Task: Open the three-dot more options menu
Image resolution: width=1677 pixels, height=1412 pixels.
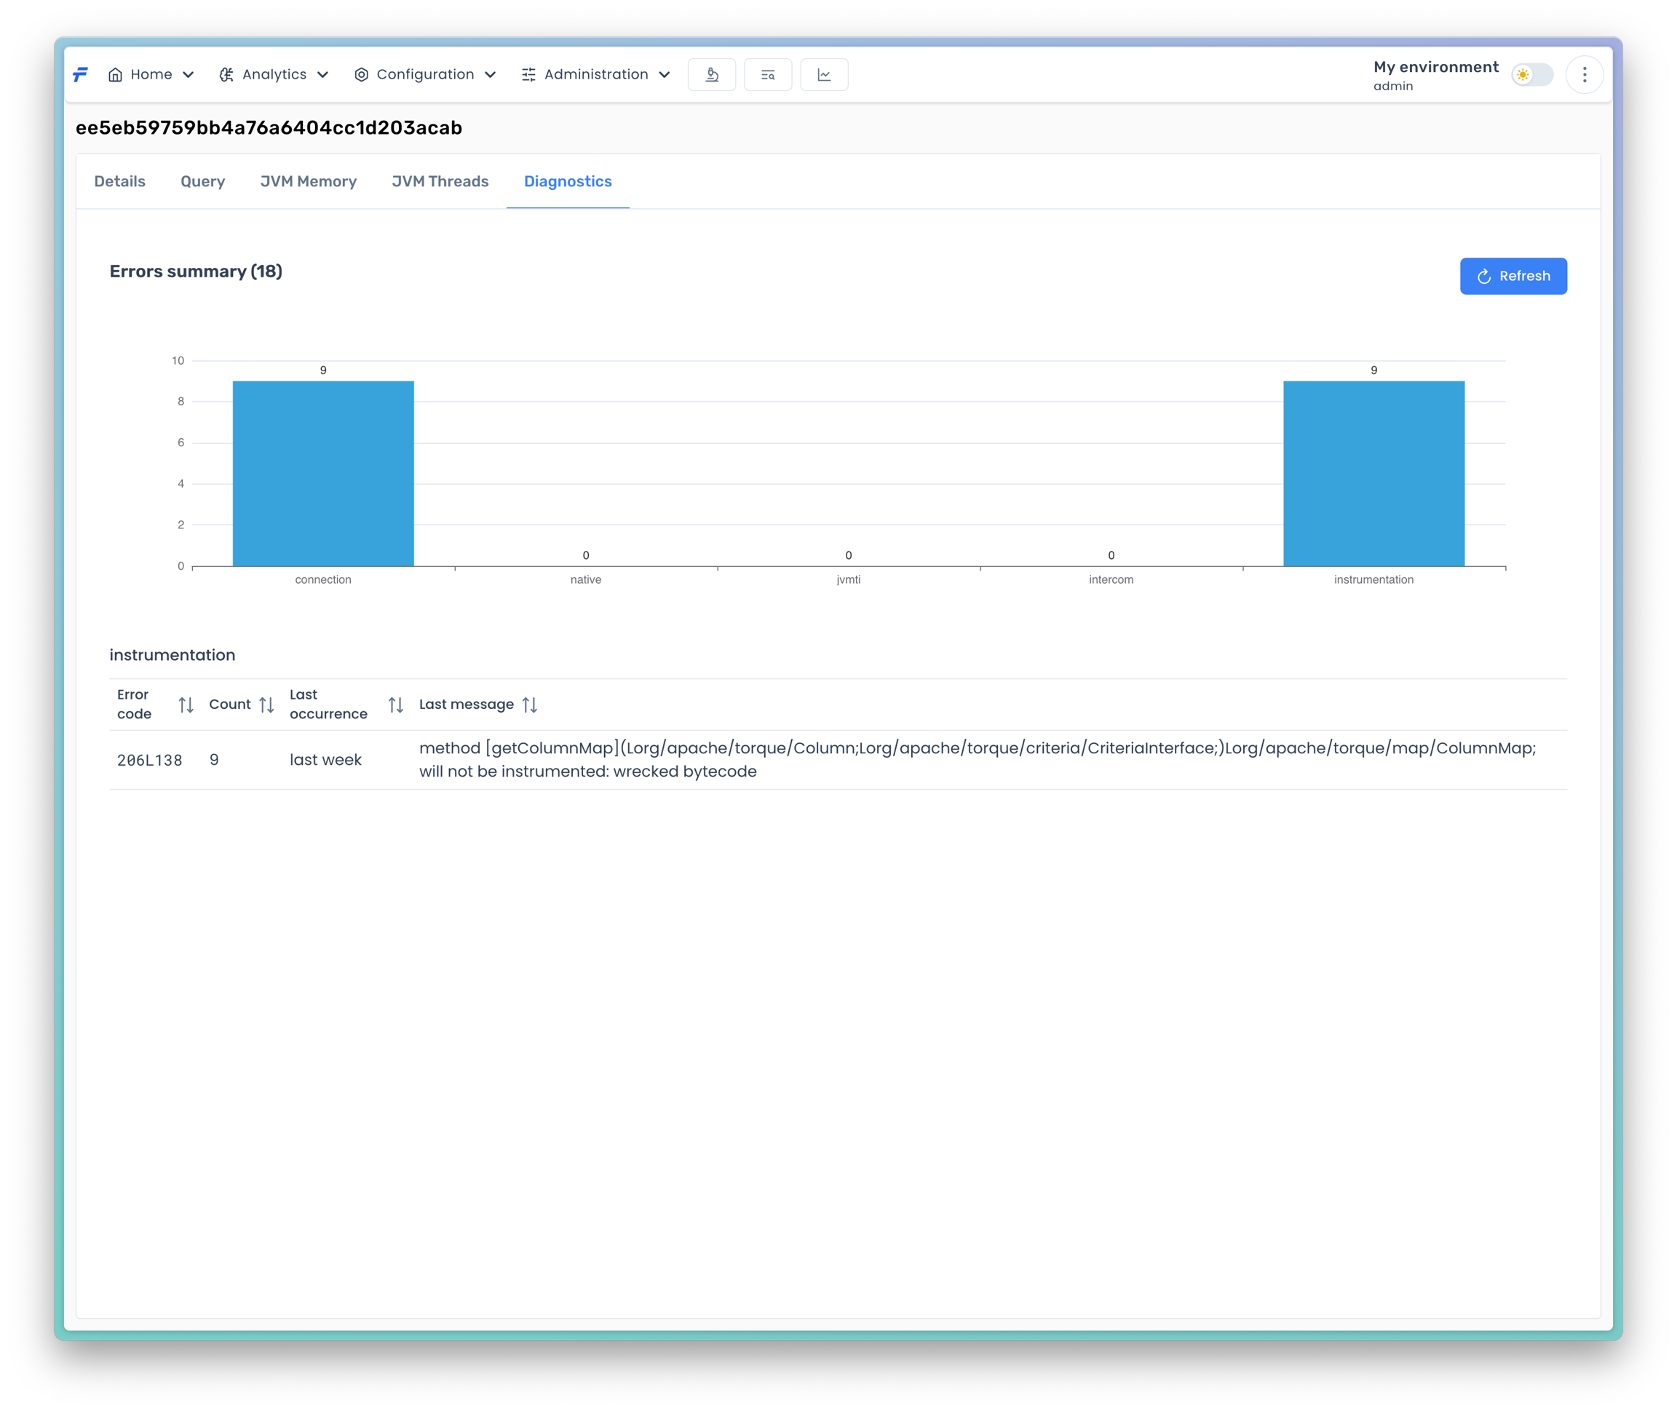Action: pos(1584,74)
